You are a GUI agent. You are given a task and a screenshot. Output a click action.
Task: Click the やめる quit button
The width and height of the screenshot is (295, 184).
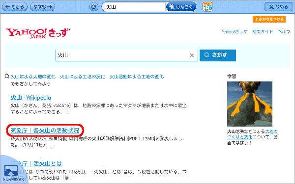point(278,7)
